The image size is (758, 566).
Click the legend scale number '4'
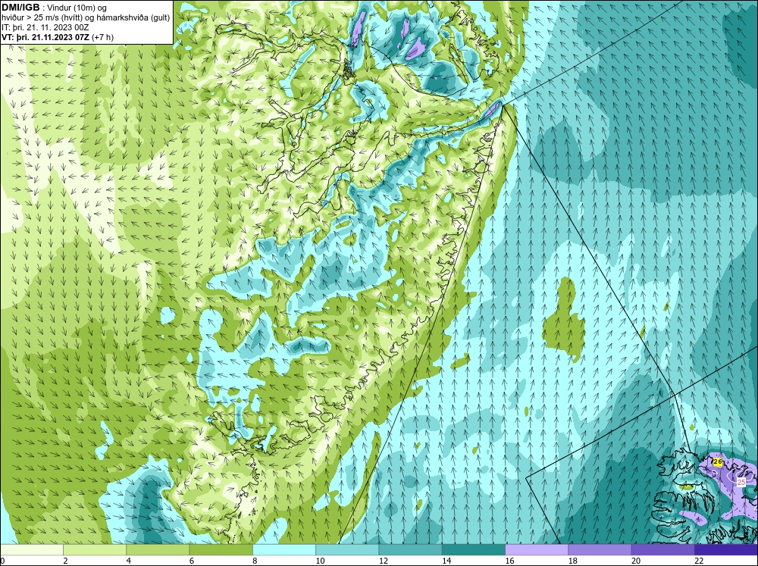[x=128, y=561]
